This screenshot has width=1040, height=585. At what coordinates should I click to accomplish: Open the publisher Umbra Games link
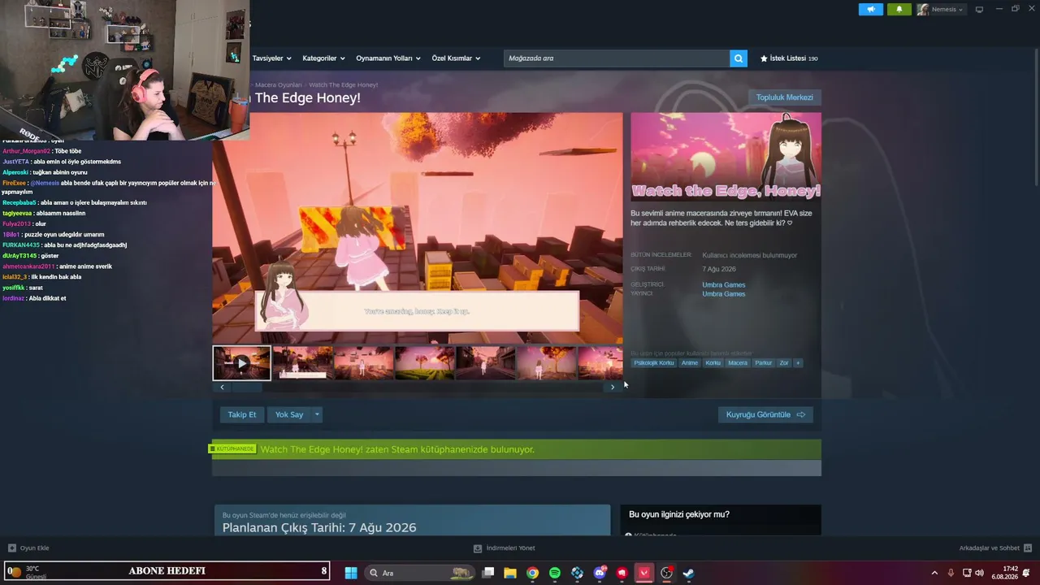[724, 294]
